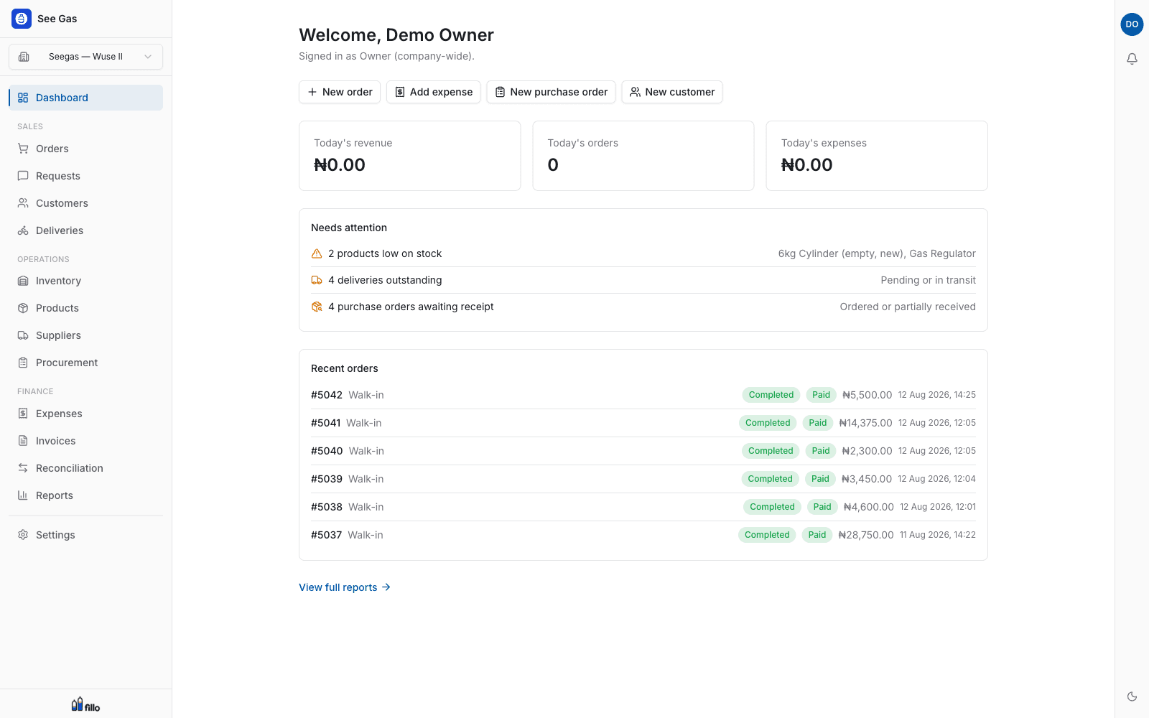
Task: Click Completed badge on order #5042
Action: click(771, 395)
